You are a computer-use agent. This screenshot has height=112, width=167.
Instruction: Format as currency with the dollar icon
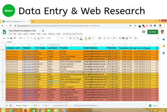coord(28,38)
